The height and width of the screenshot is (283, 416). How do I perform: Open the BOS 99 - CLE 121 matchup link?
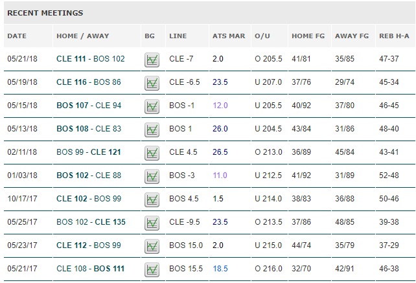(89, 152)
